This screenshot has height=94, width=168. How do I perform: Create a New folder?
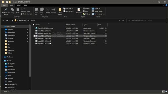click(60, 11)
